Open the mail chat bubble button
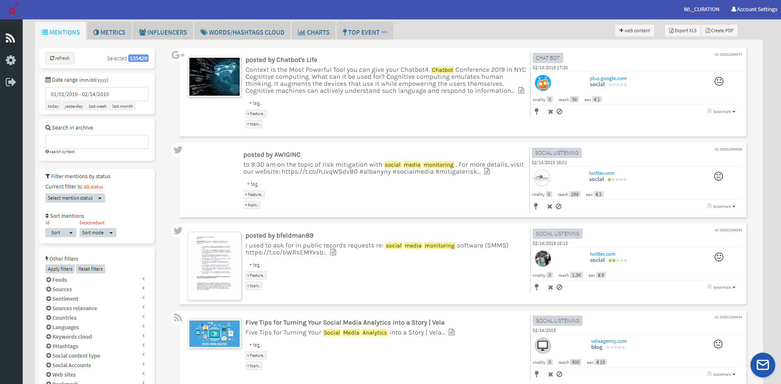Screen dimensions: 781x384 (762, 365)
